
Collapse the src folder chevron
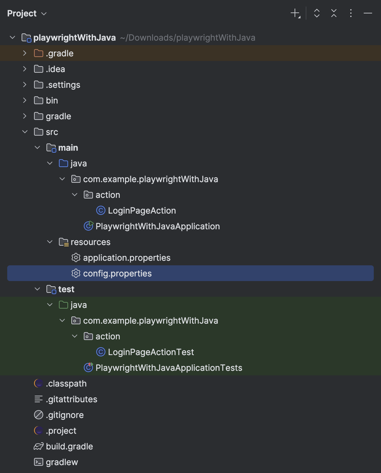[25, 132]
